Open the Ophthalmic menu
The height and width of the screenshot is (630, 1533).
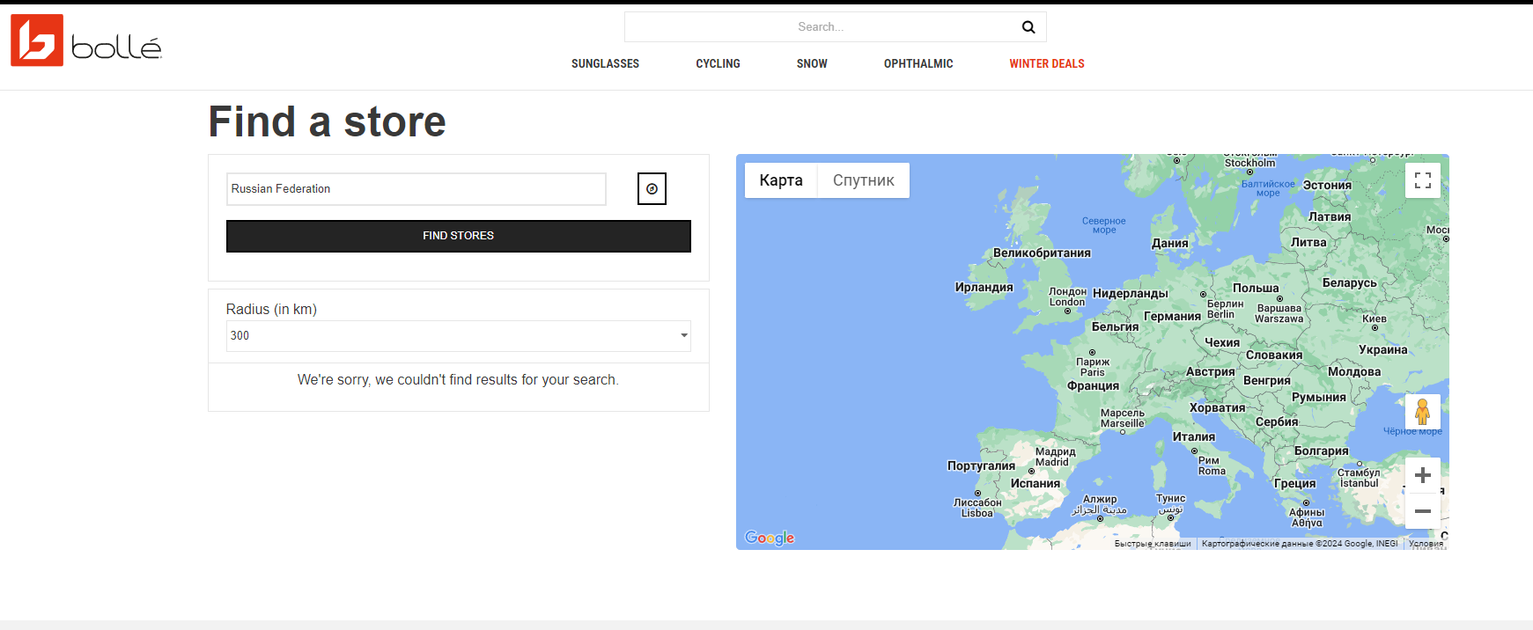click(x=918, y=63)
